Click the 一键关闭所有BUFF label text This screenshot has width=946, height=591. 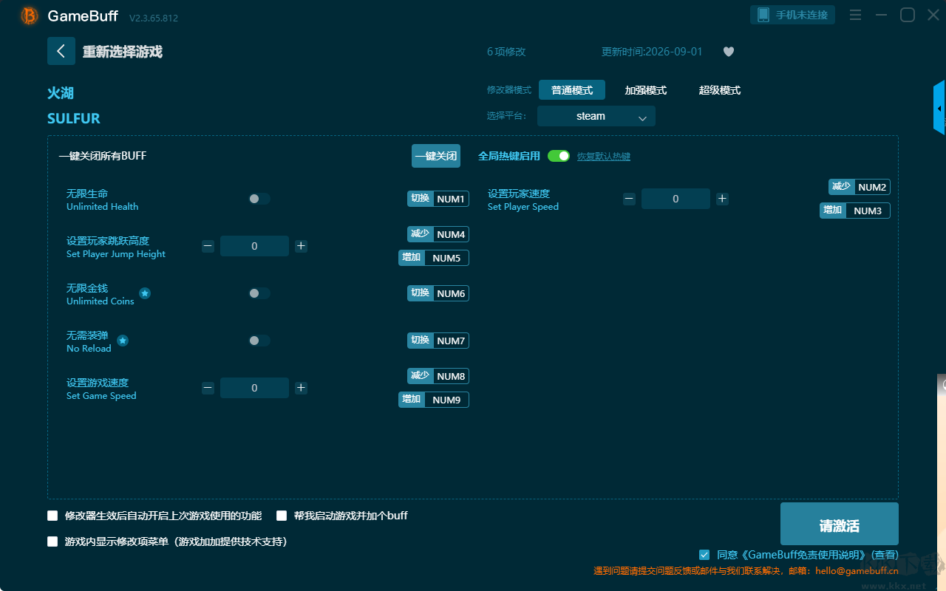(103, 156)
